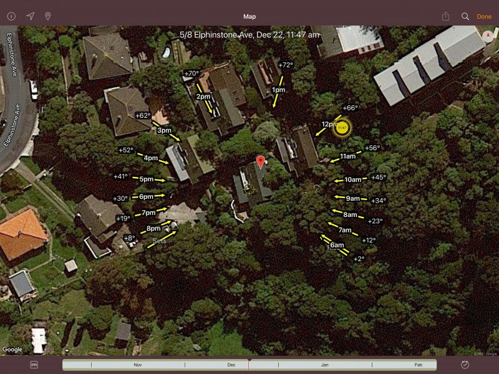Tap the +72° elevation label

pos(285,65)
